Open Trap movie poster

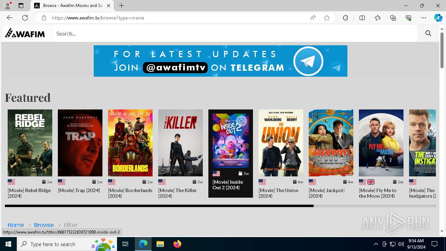click(80, 143)
